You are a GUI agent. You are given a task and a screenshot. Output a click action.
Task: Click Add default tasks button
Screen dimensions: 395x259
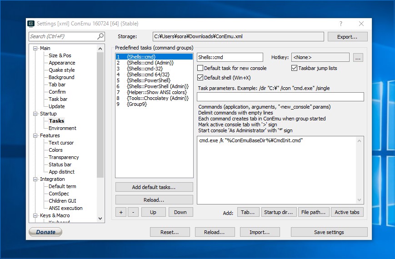tap(154, 187)
